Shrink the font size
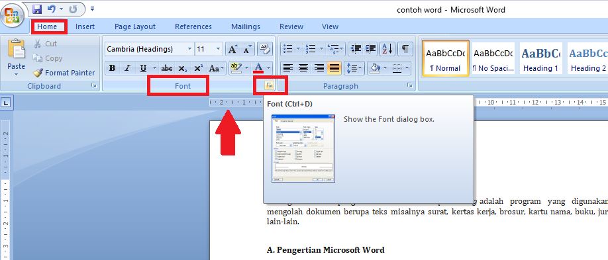Viewport: 608px width, 260px height. click(x=248, y=49)
